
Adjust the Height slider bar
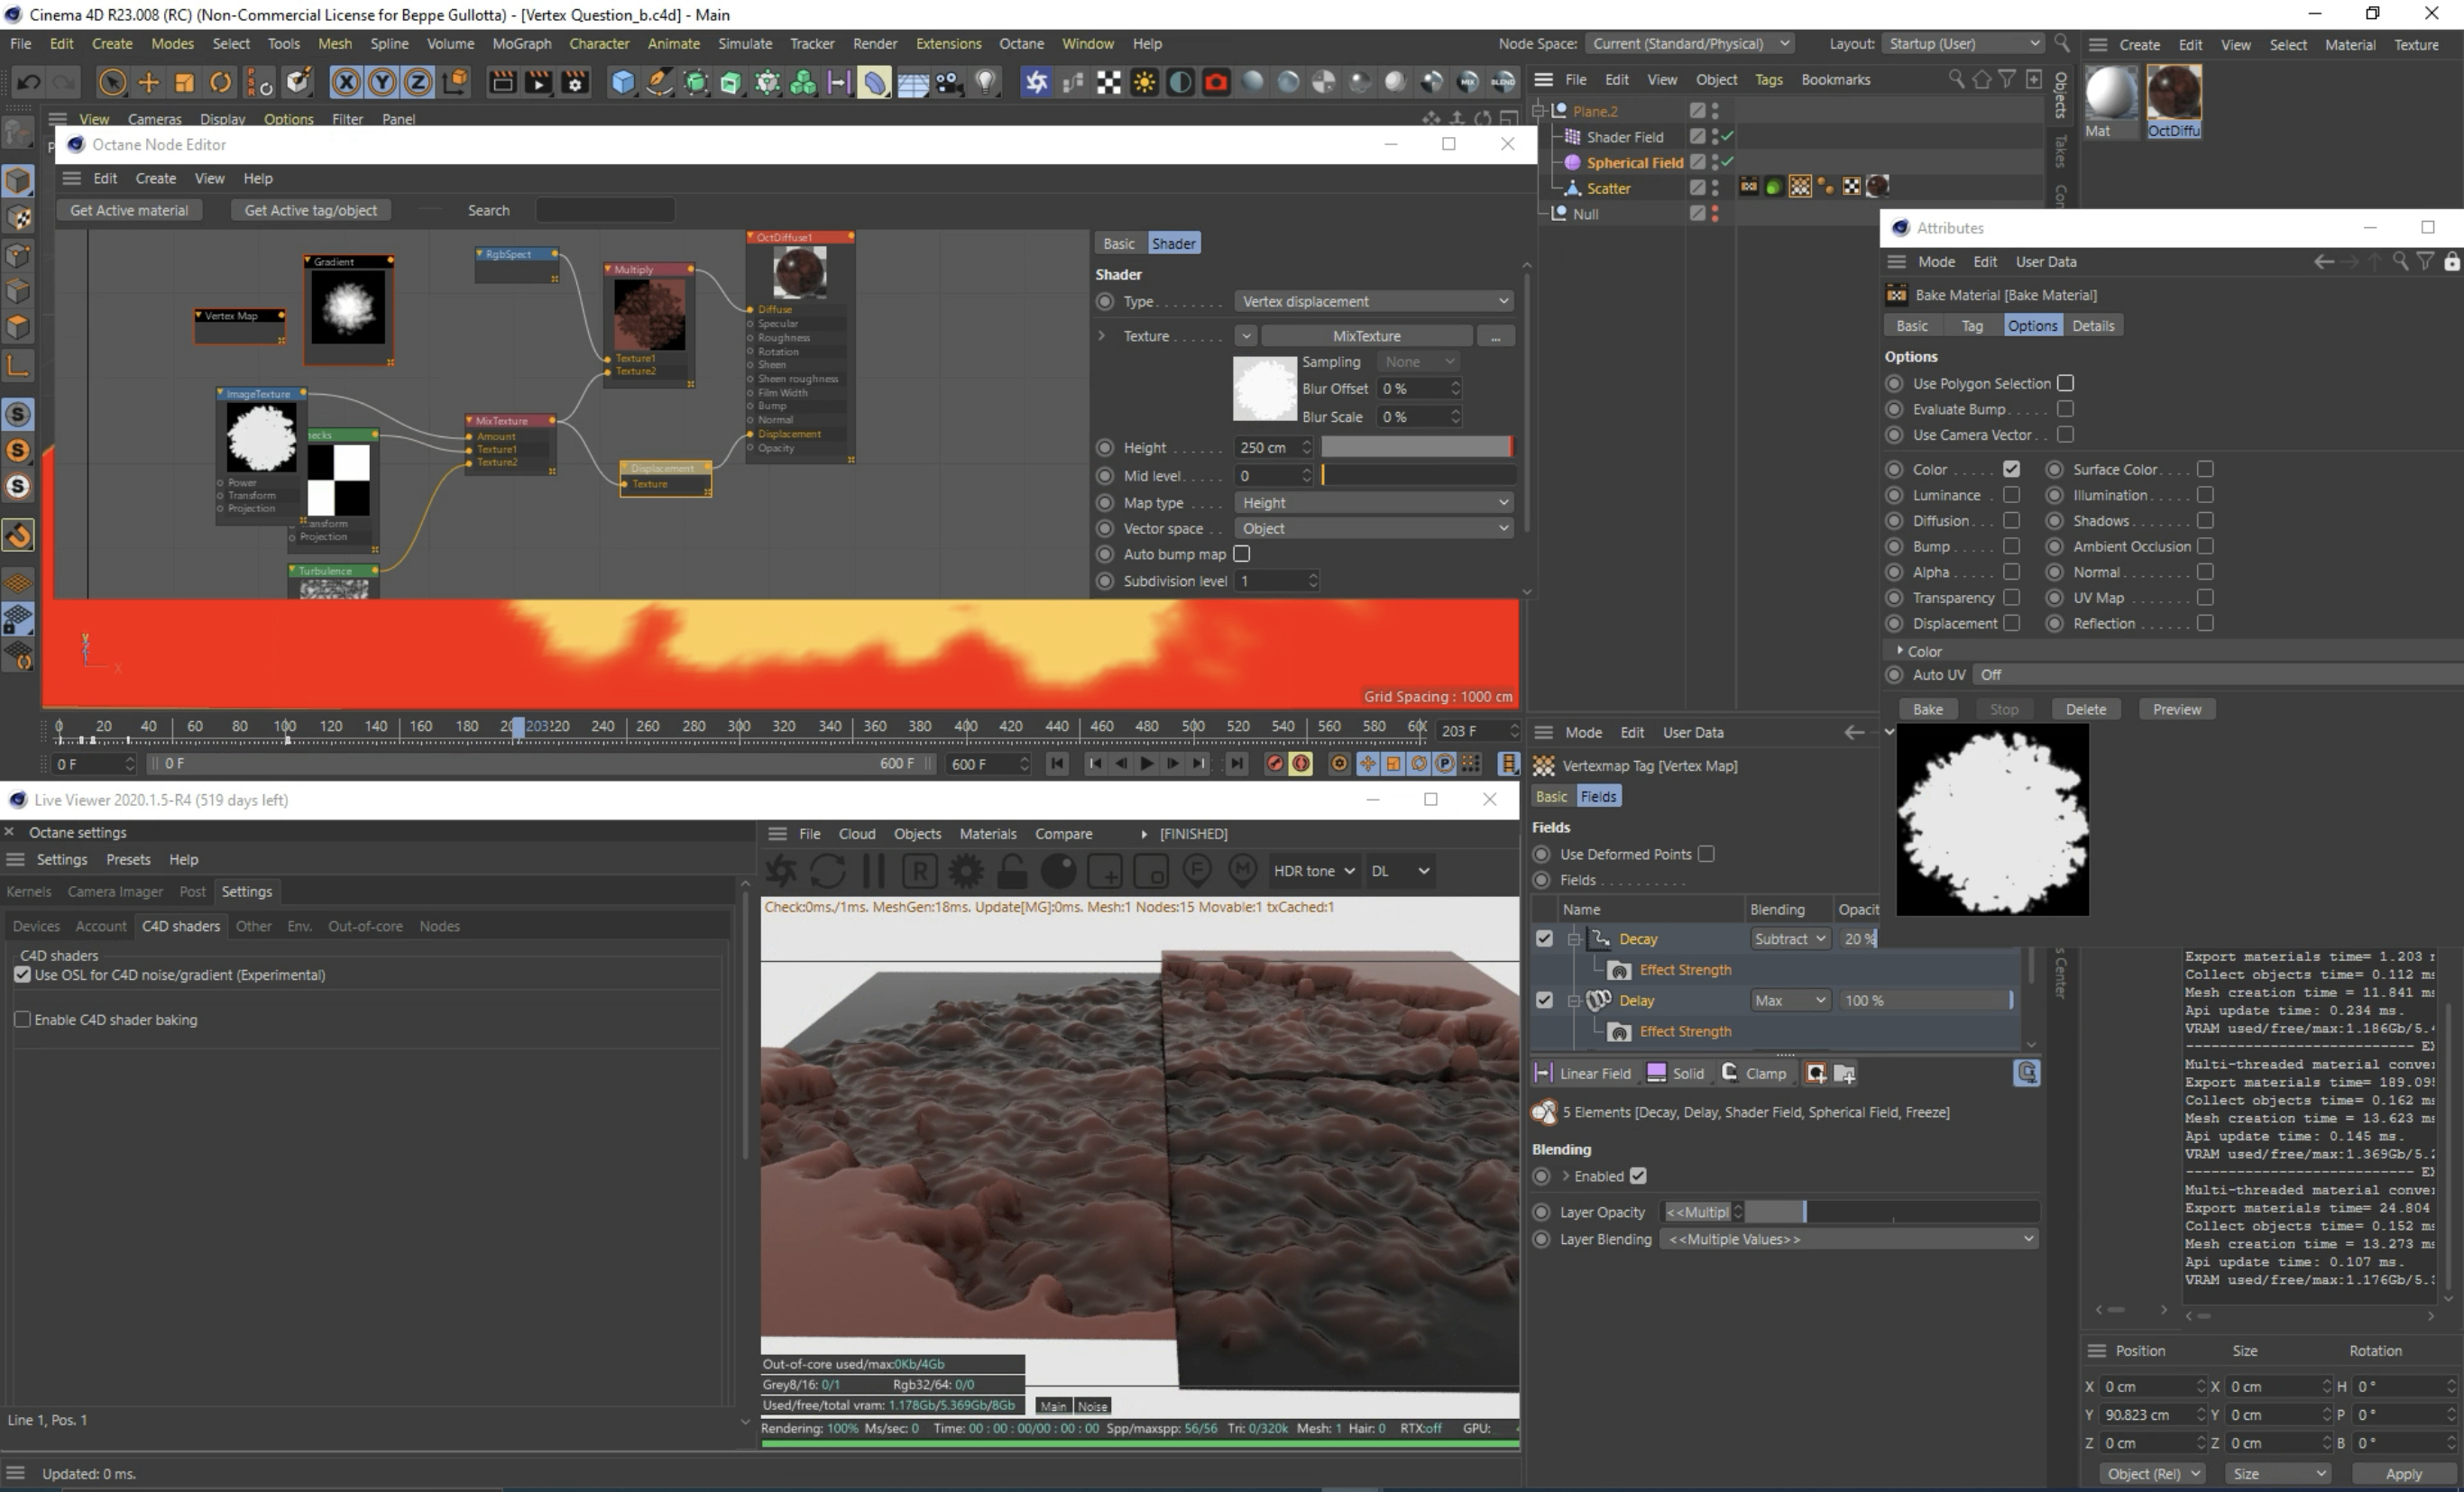[1416, 447]
